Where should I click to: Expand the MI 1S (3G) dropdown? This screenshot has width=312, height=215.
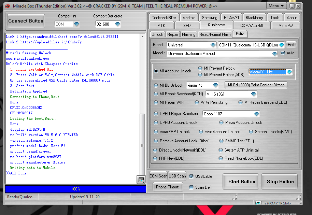click(254, 94)
